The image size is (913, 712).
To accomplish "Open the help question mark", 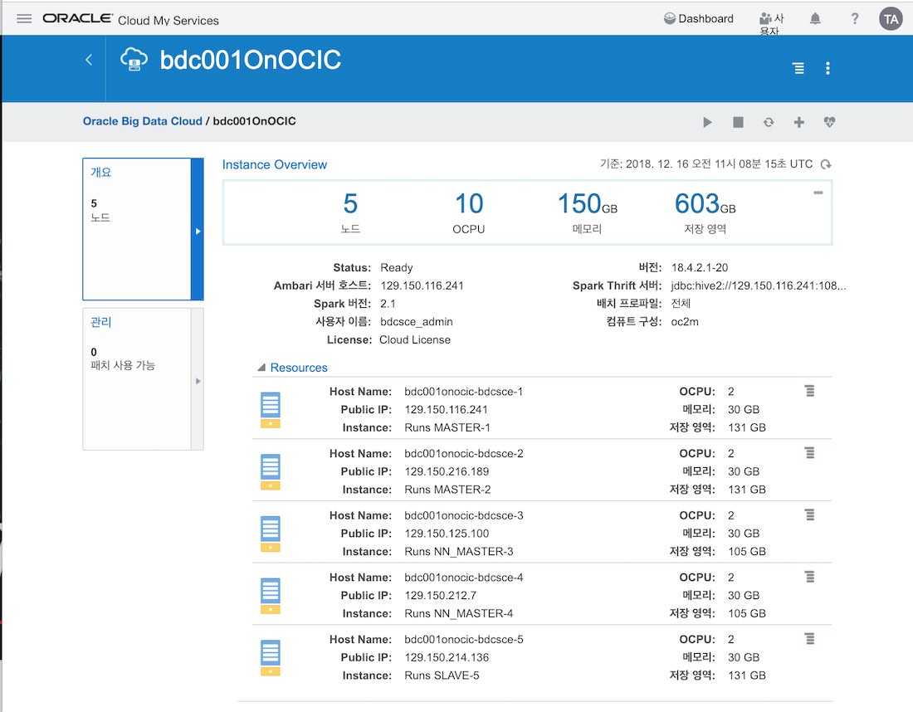I will tap(855, 18).
